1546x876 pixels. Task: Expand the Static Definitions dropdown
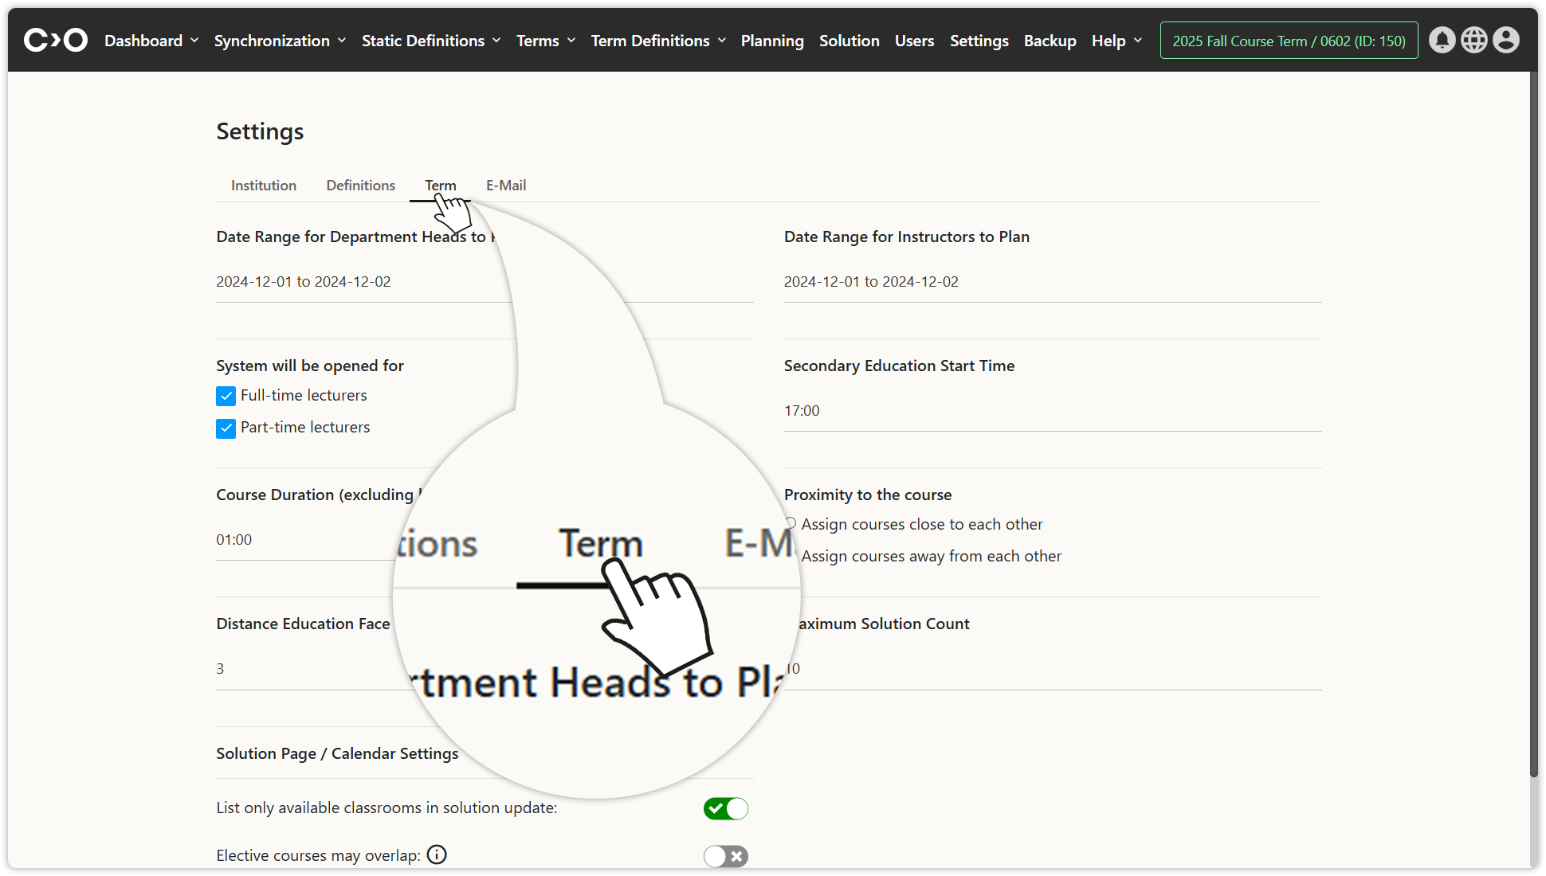[430, 41]
